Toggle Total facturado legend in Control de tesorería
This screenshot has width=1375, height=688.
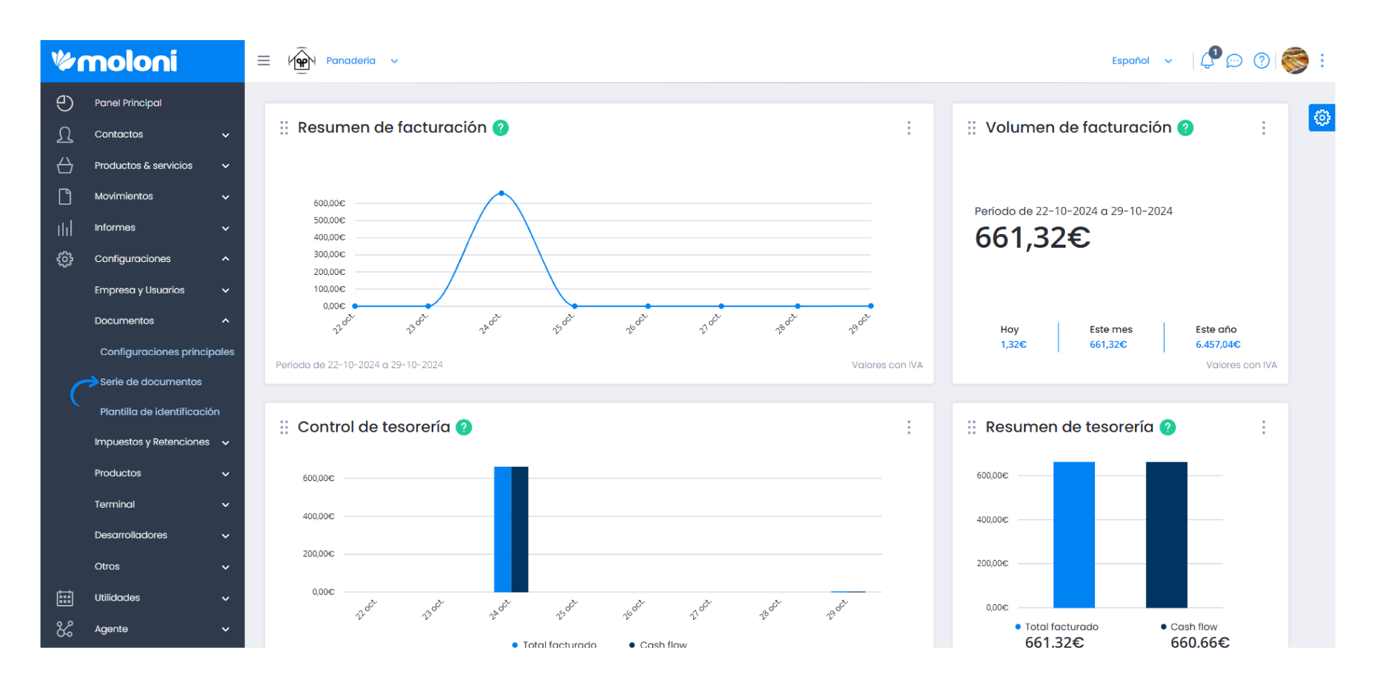coord(554,644)
